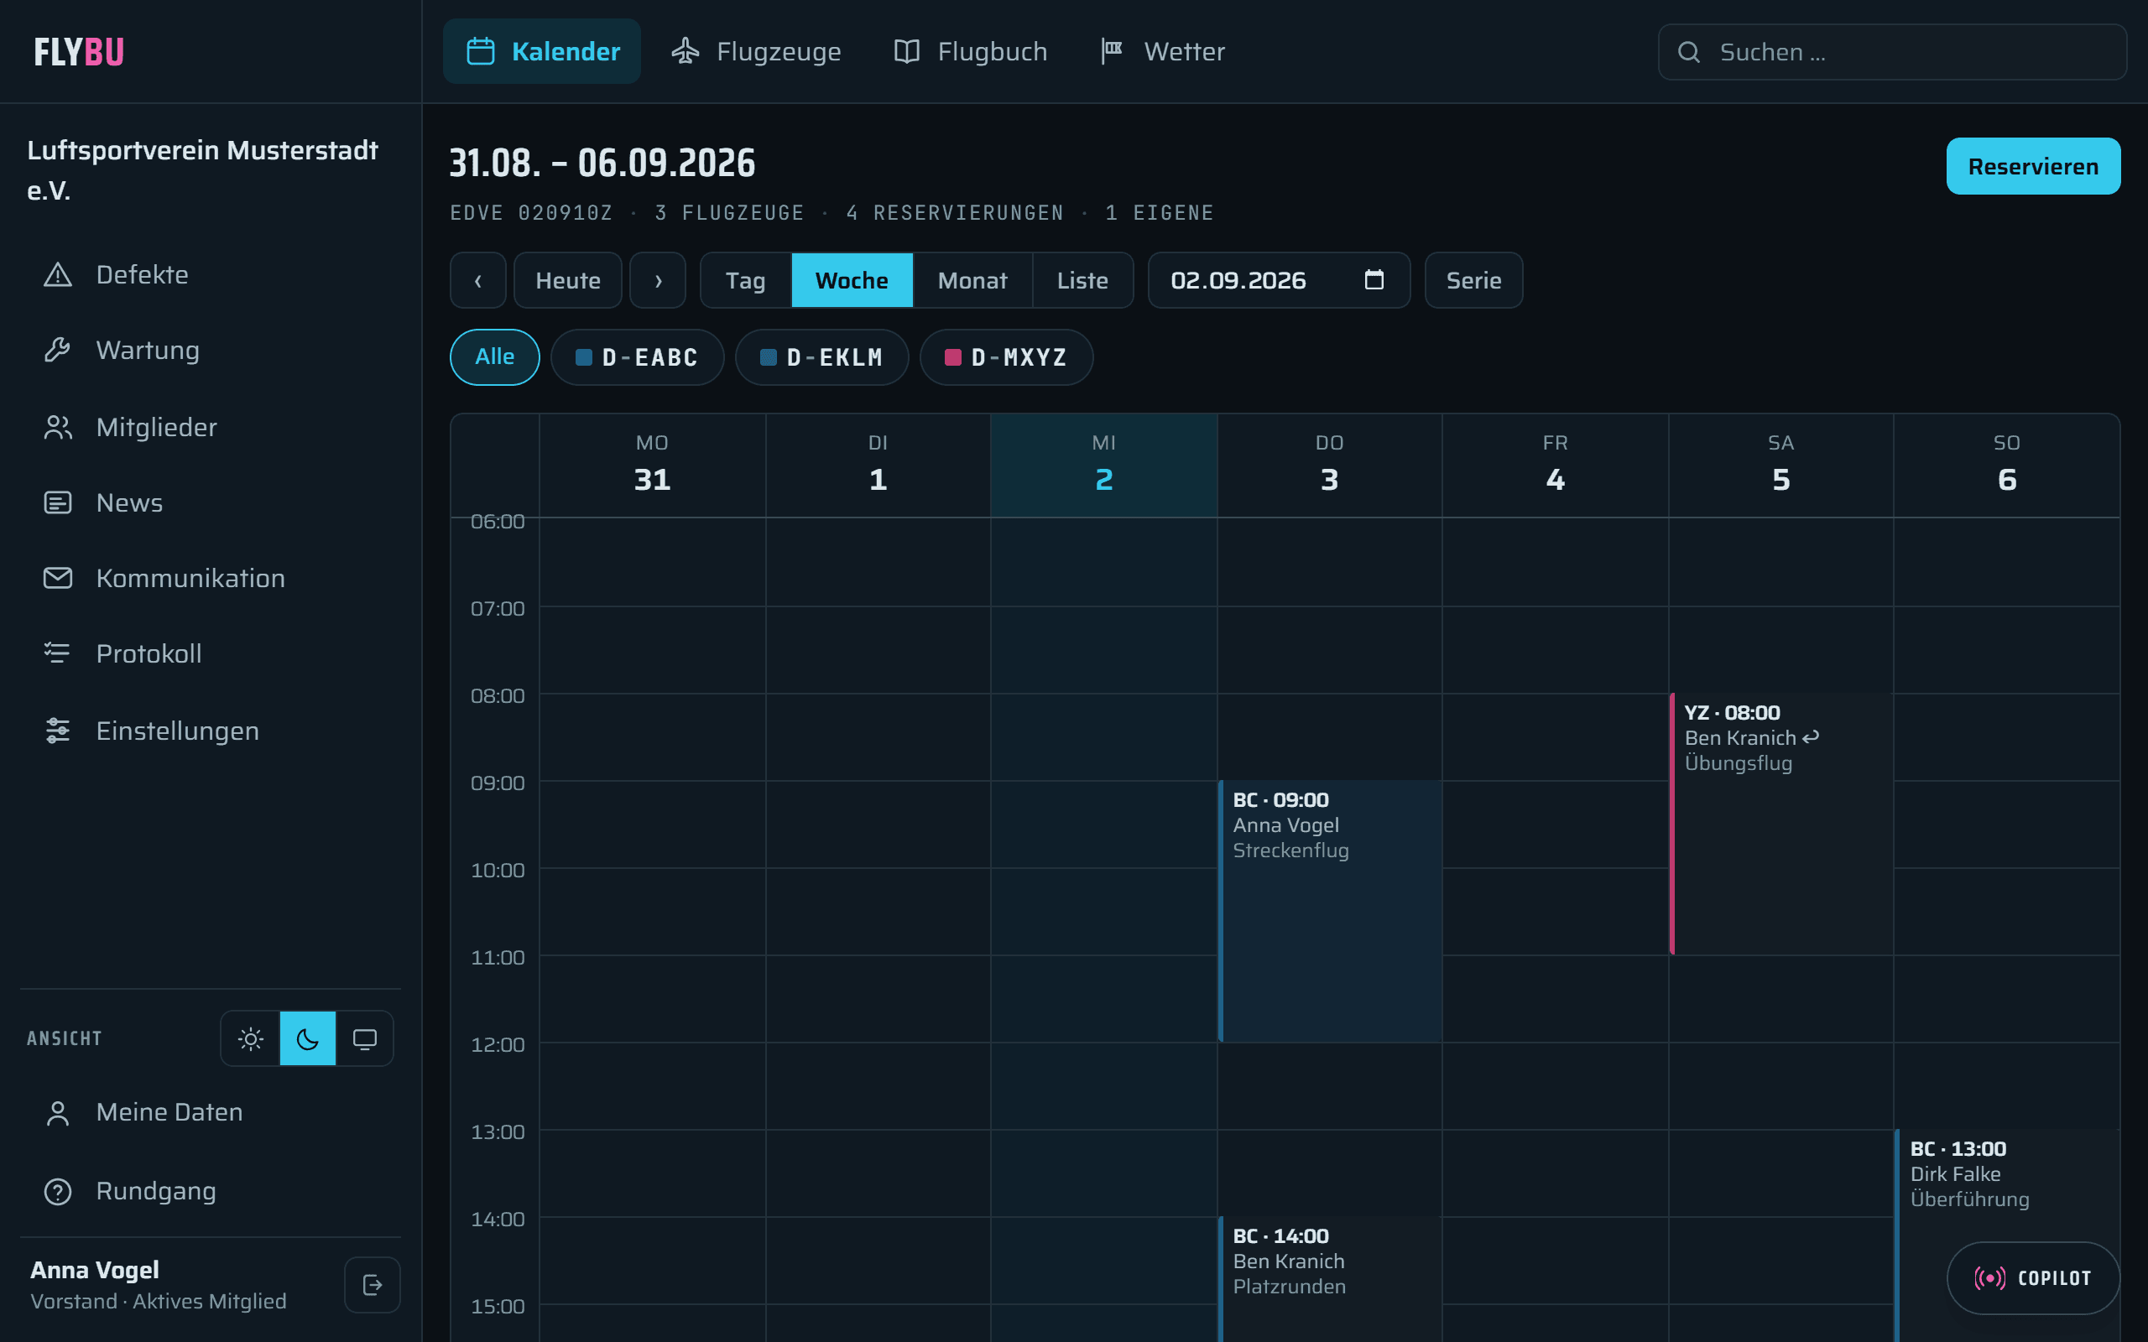This screenshot has width=2148, height=1342.
Task: Select highlighted day header MI 2
Action: [1104, 465]
